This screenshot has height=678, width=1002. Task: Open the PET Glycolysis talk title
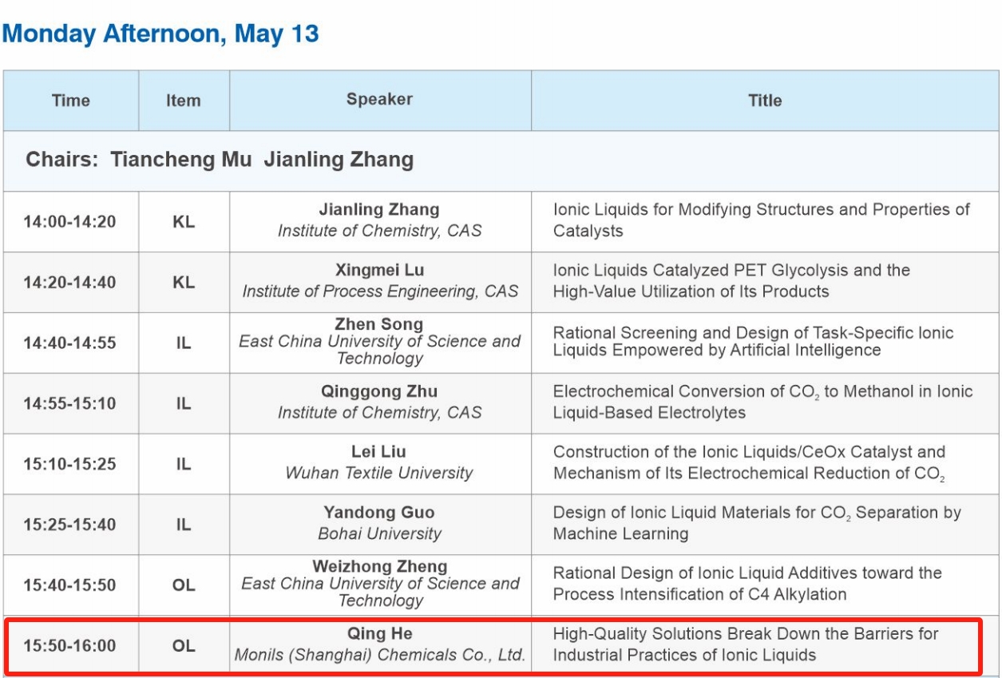[x=731, y=281]
